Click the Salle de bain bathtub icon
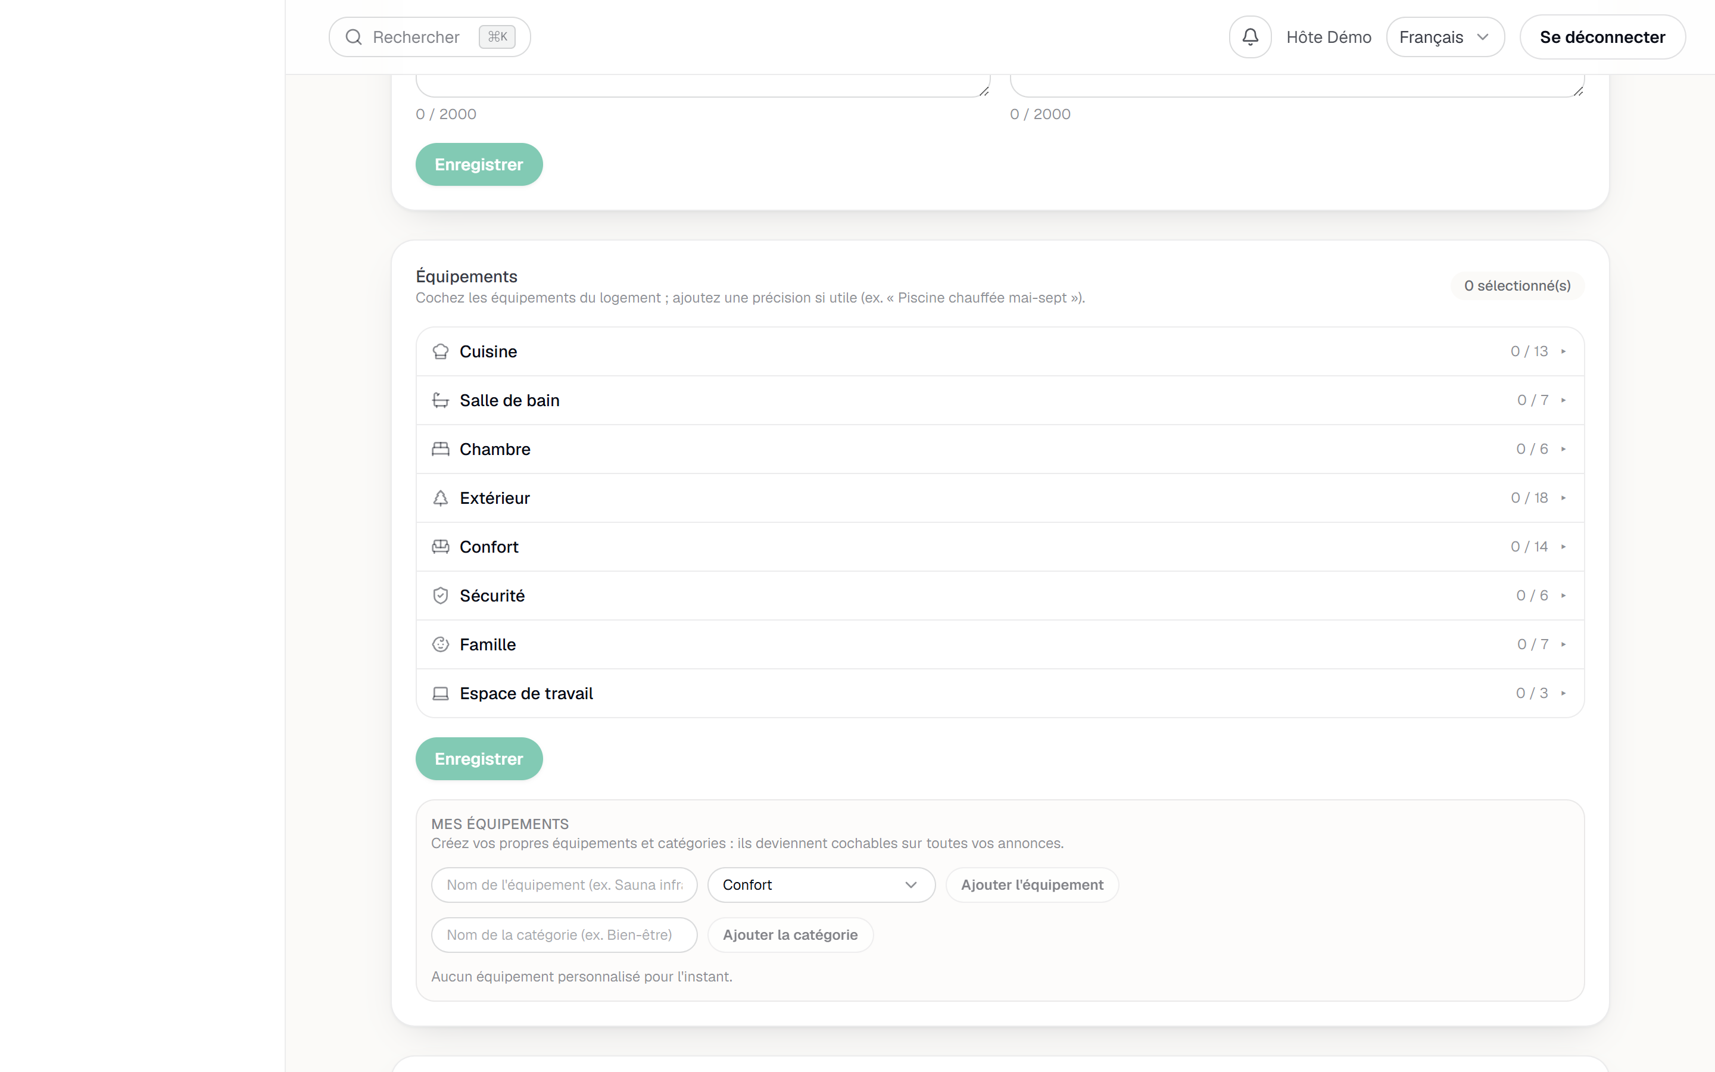The height and width of the screenshot is (1072, 1715). click(440, 401)
